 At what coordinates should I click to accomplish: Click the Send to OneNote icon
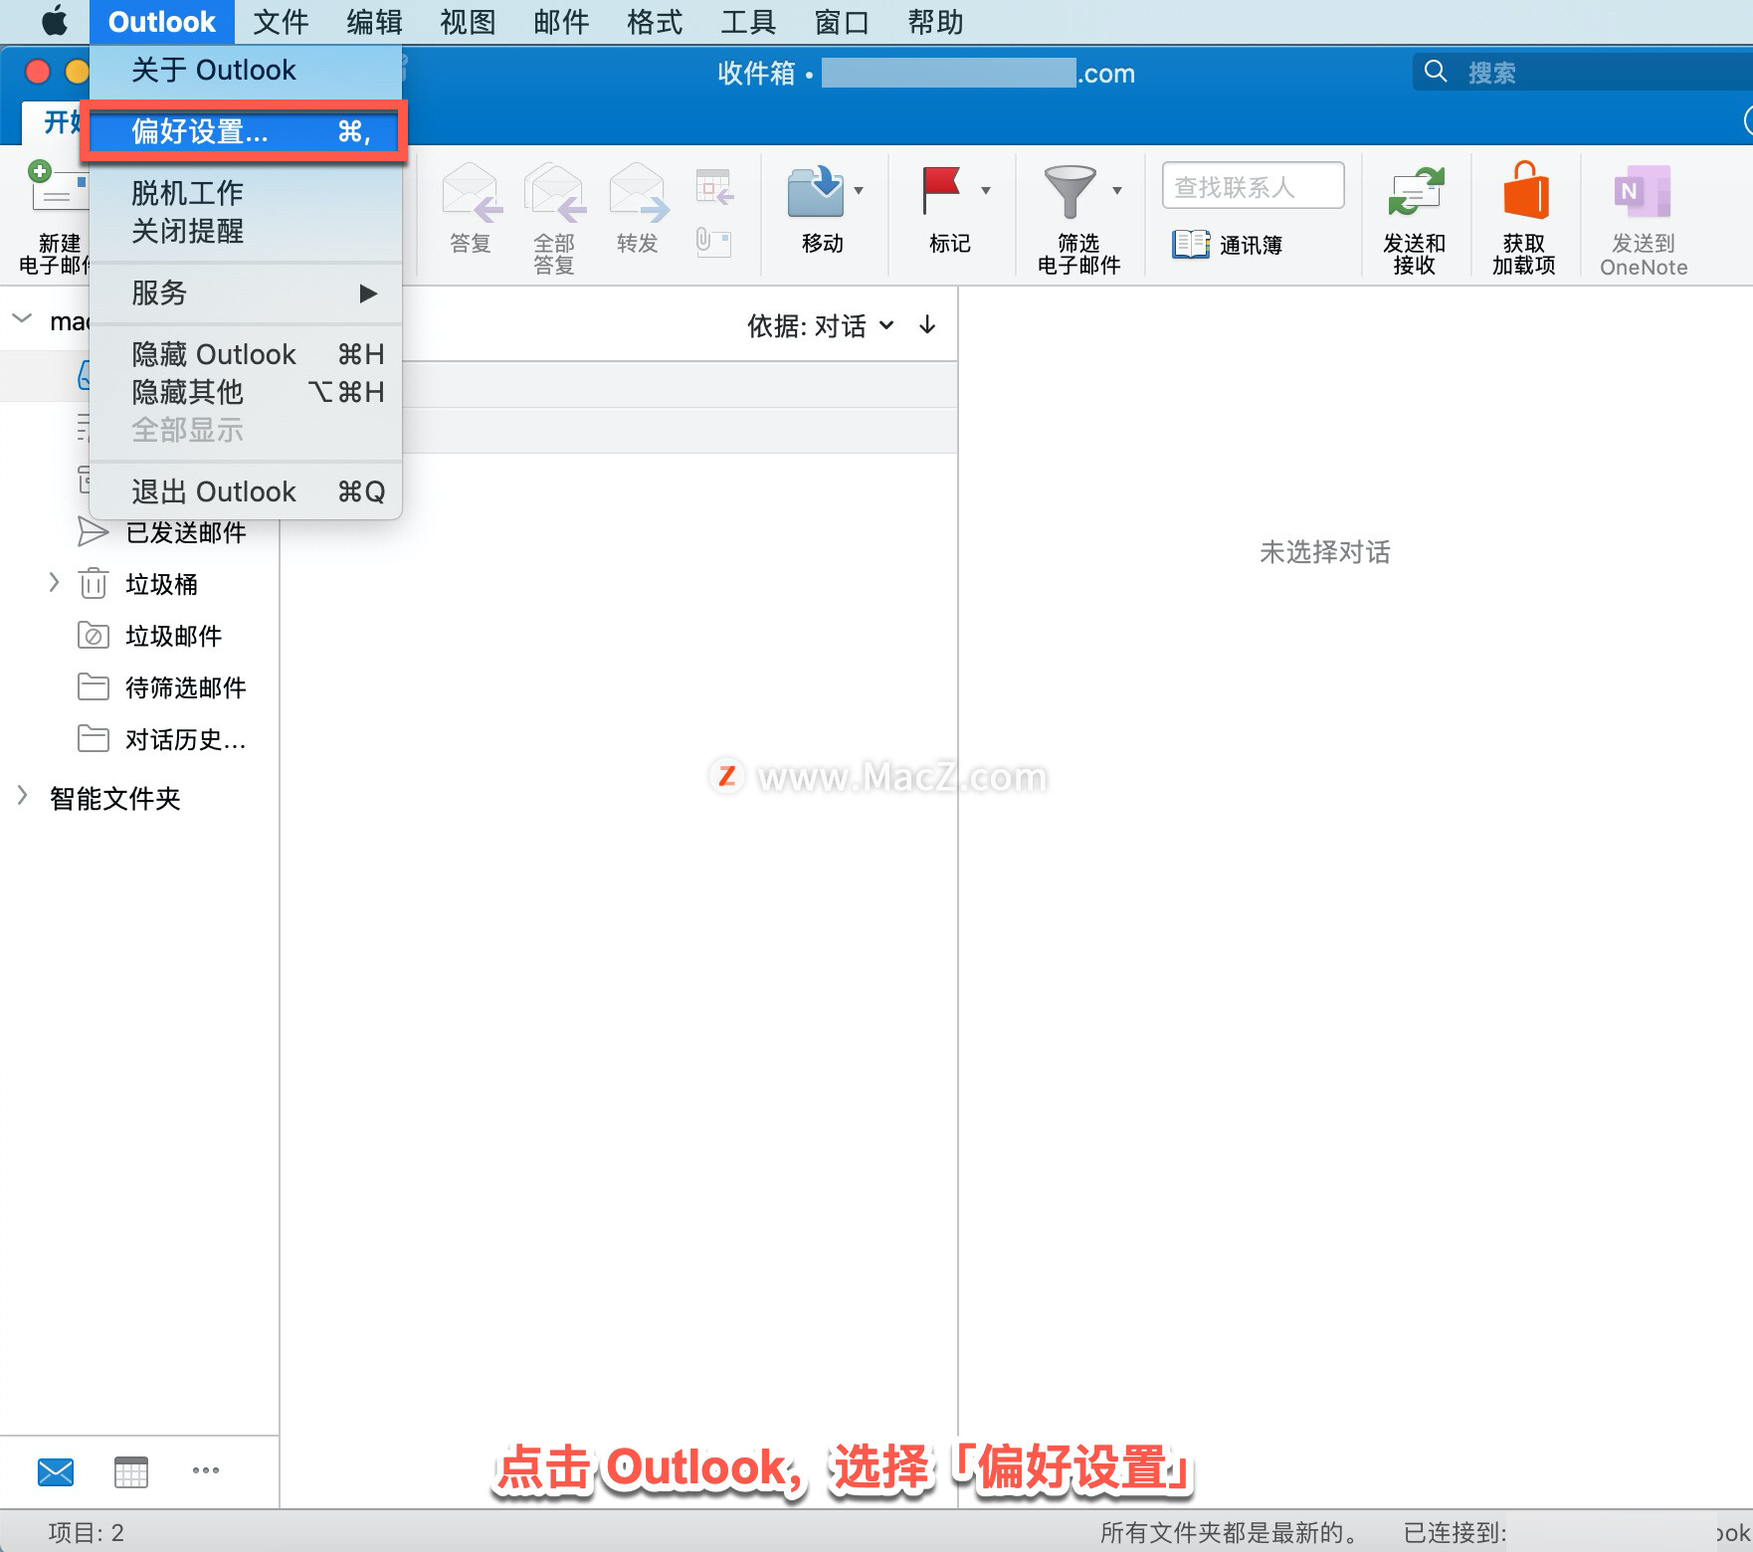coord(1643,191)
